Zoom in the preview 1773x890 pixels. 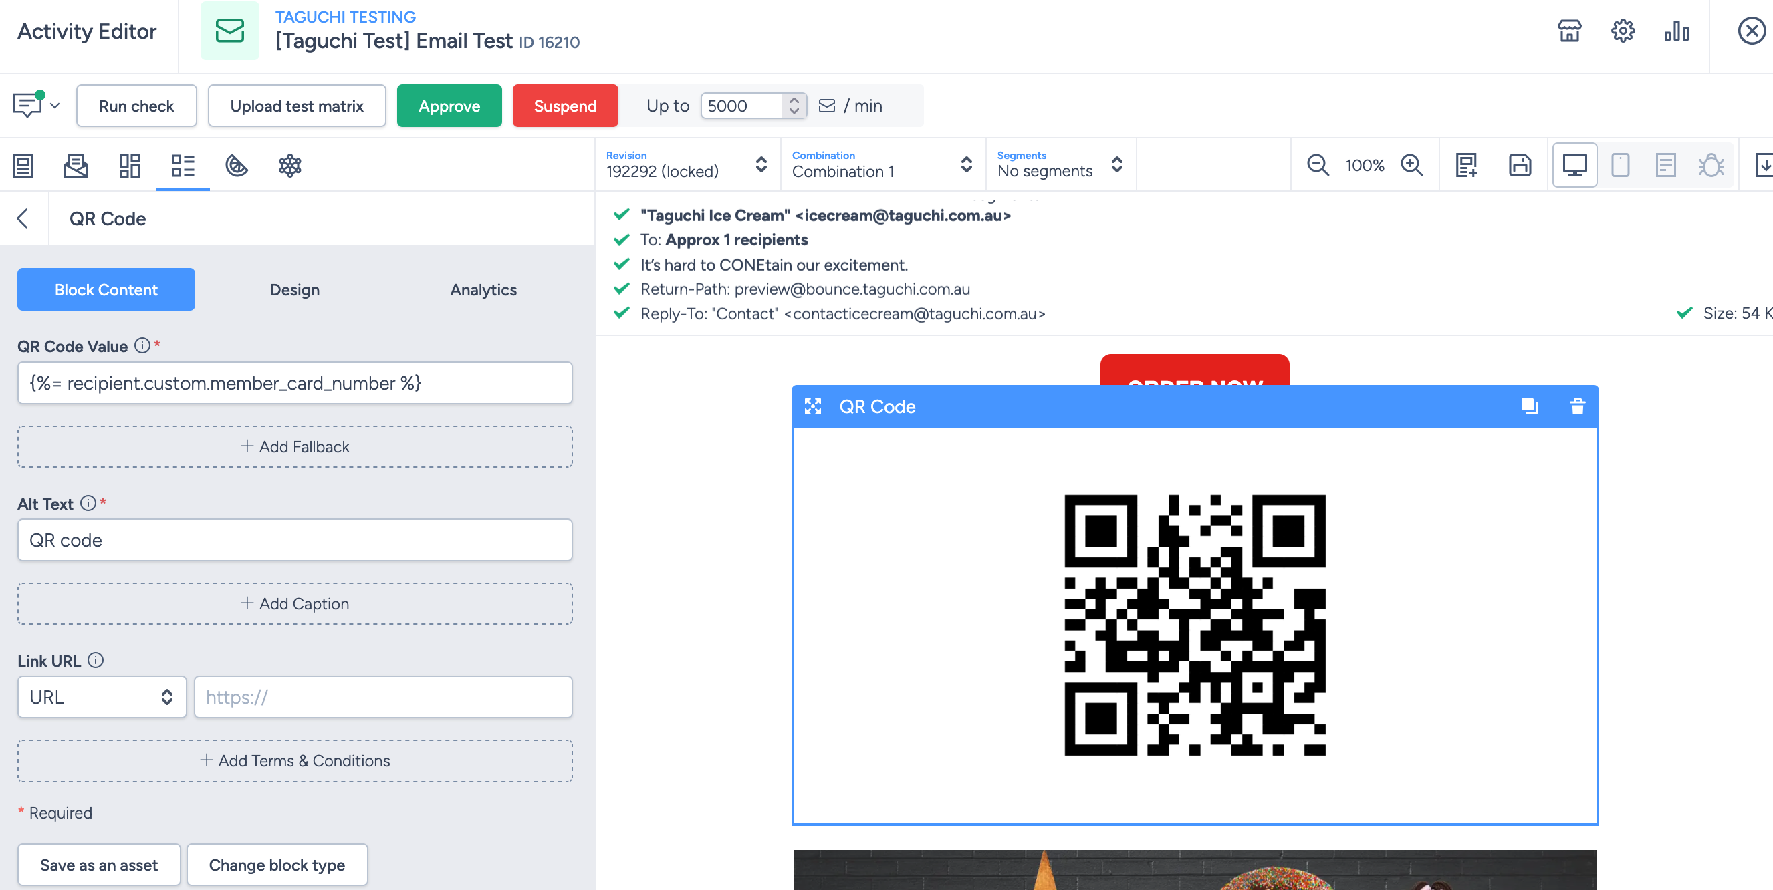1412,166
